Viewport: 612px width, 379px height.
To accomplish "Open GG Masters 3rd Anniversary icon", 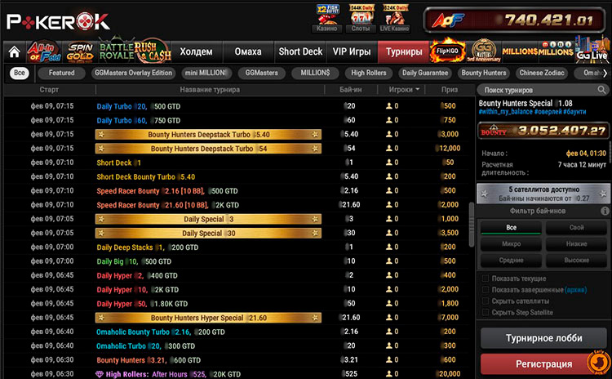I will tap(484, 51).
